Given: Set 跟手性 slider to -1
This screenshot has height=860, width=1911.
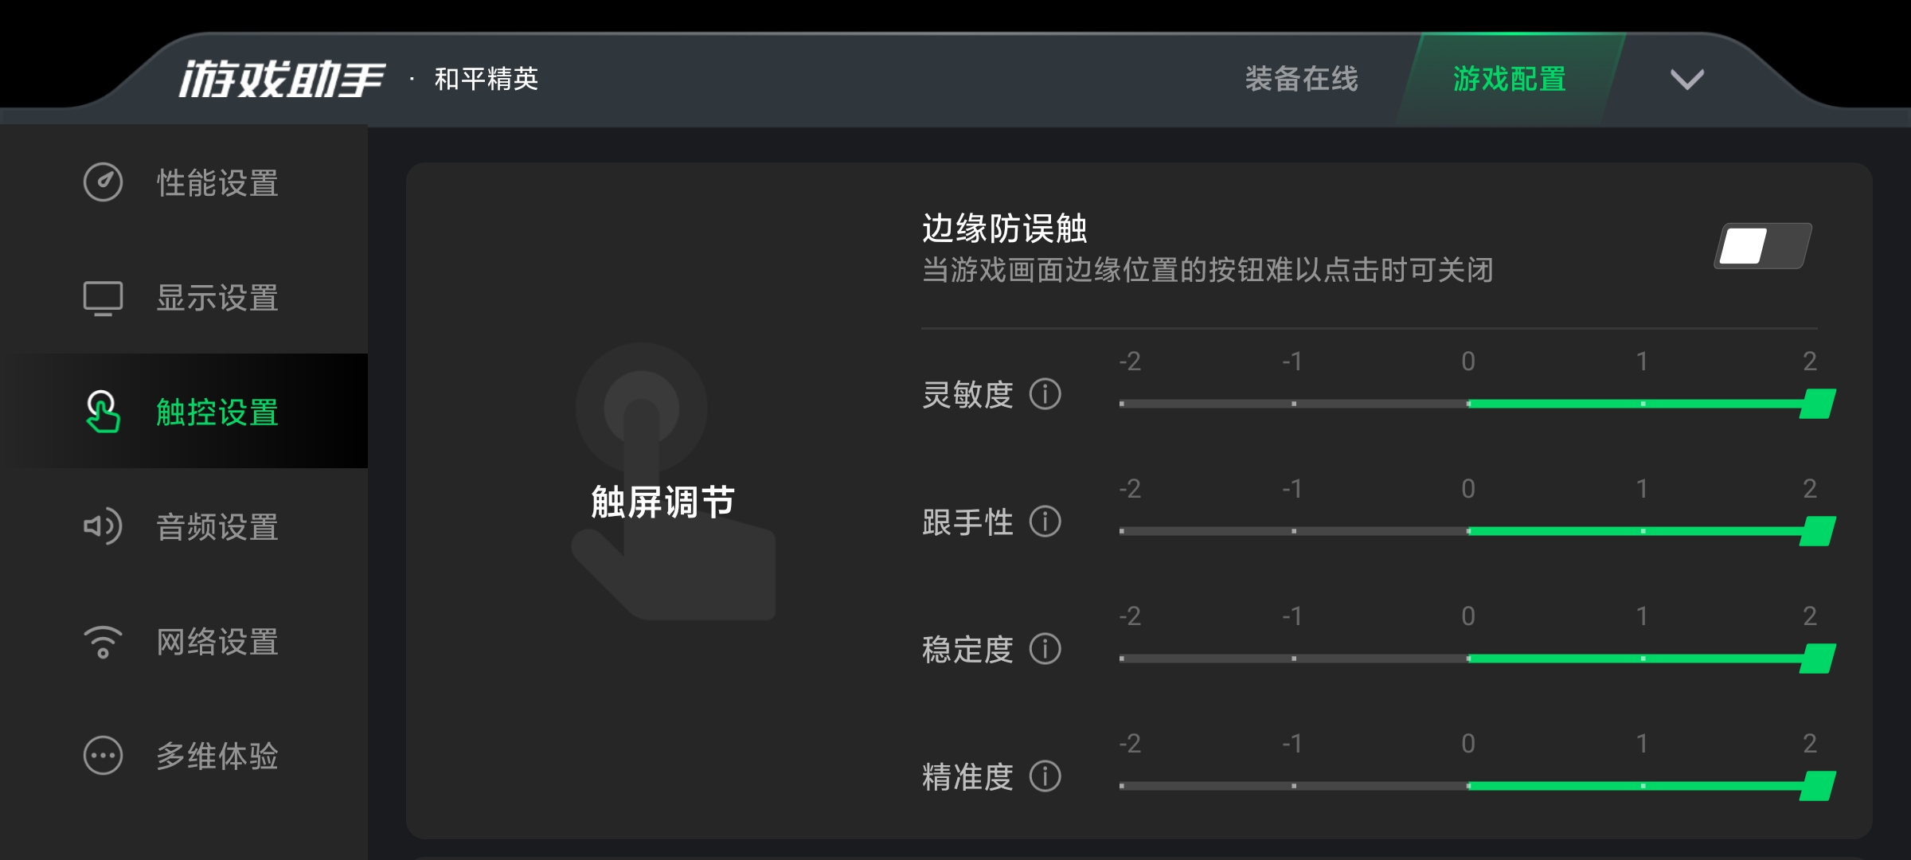Looking at the screenshot, I should (1294, 531).
